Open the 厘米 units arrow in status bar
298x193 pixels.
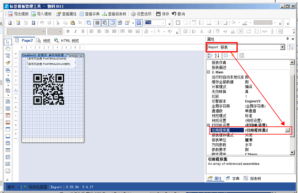pos(19,187)
